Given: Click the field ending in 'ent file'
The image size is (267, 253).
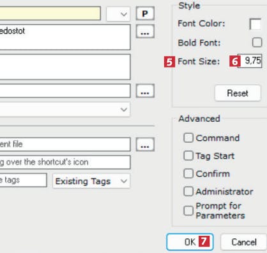Looking at the screenshot, I should pos(65,144).
